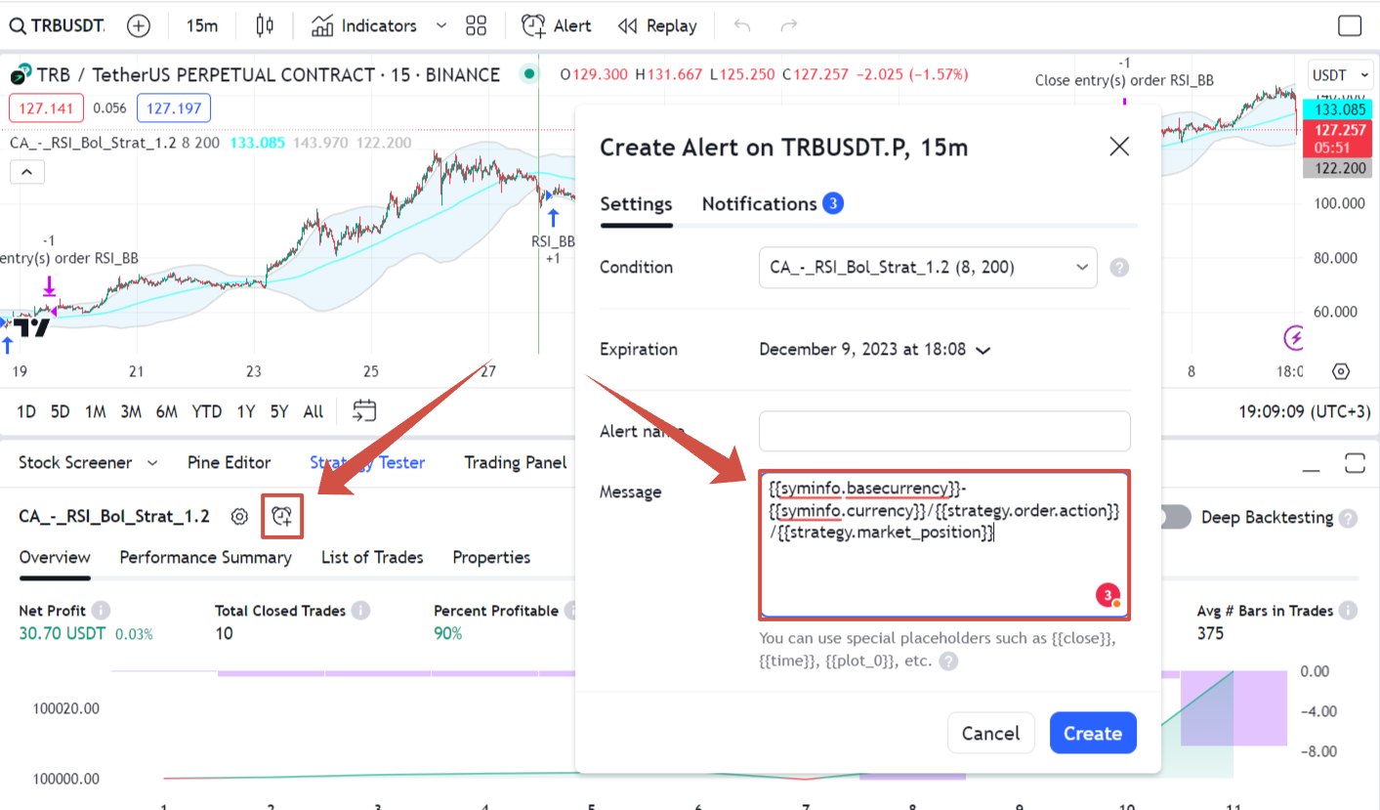Click the add alert clock icon on strategy
The width and height of the screenshot is (1380, 810).
[282, 516]
